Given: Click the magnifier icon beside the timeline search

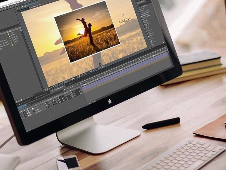Looking at the screenshot, I should coord(29,104).
